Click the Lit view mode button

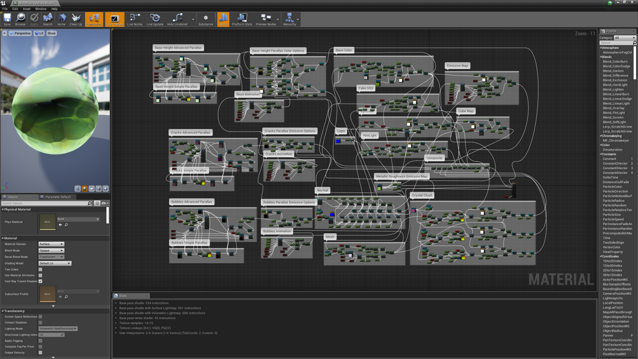click(39, 34)
